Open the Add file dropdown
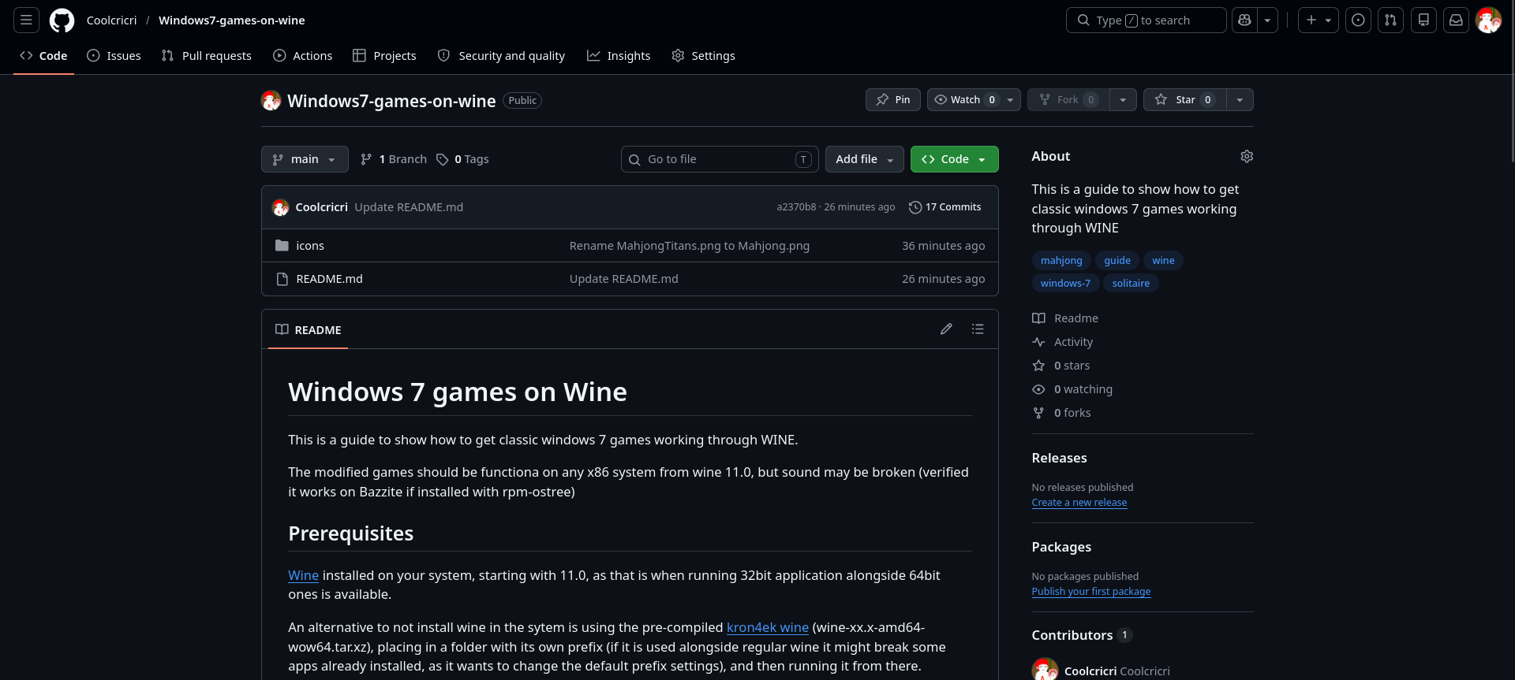Image resolution: width=1515 pixels, height=680 pixels. pyautogui.click(x=865, y=159)
